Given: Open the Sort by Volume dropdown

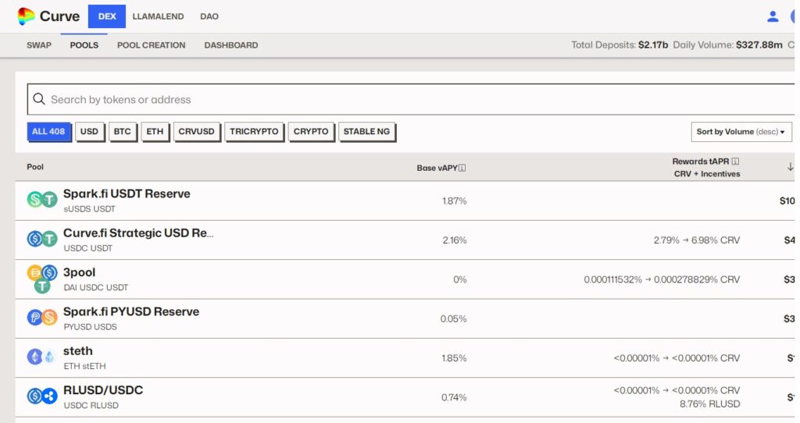Looking at the screenshot, I should click(x=741, y=132).
